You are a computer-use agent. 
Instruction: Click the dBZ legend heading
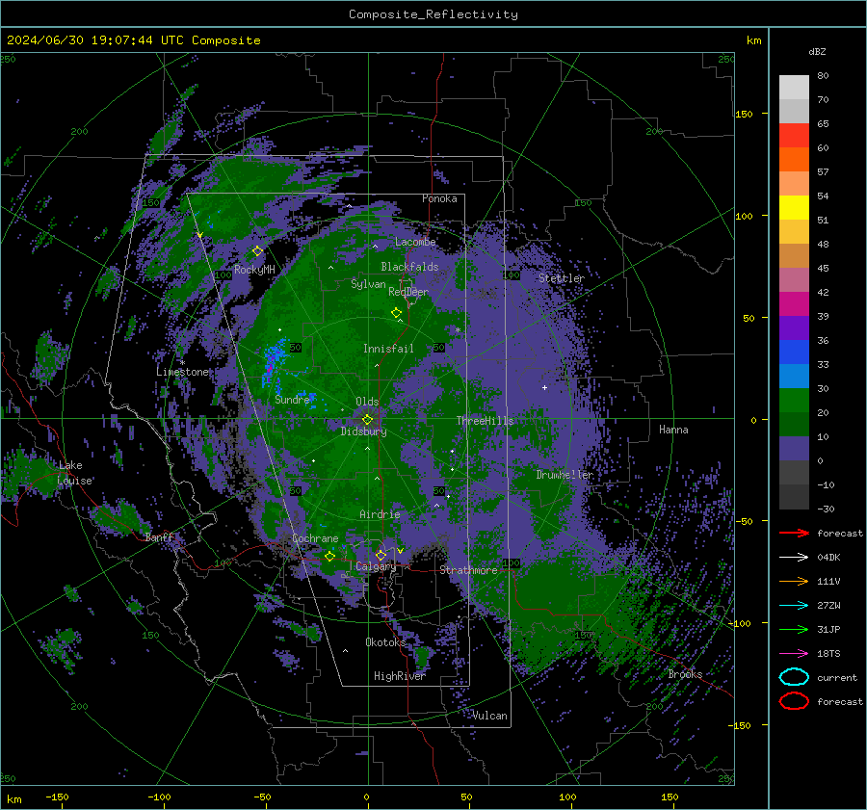click(817, 51)
